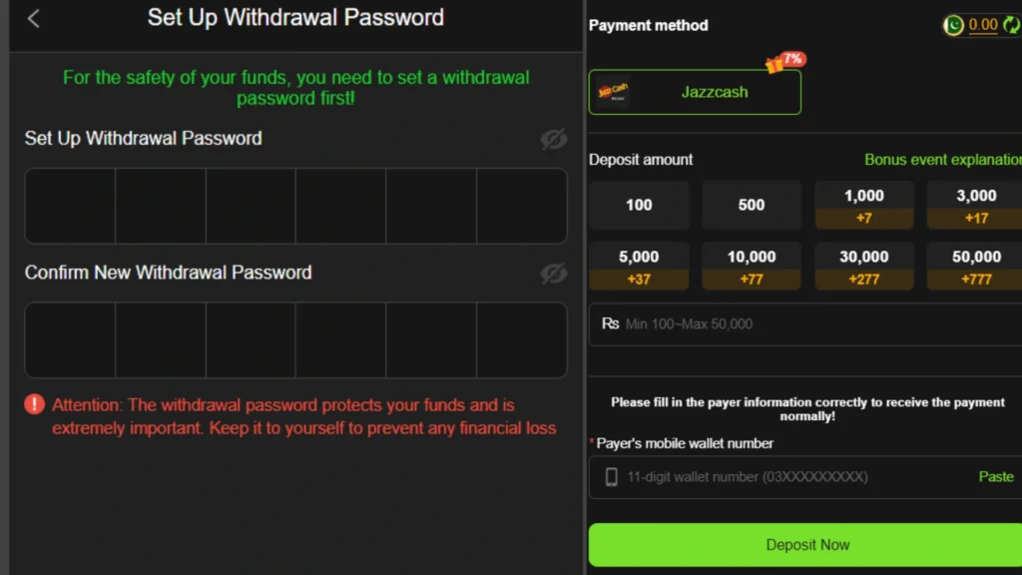This screenshot has width=1022, height=575.
Task: Click the Rs currency symbol
Action: pyautogui.click(x=610, y=323)
